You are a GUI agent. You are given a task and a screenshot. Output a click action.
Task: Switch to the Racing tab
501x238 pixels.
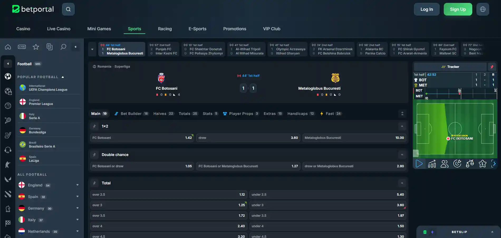165,29
